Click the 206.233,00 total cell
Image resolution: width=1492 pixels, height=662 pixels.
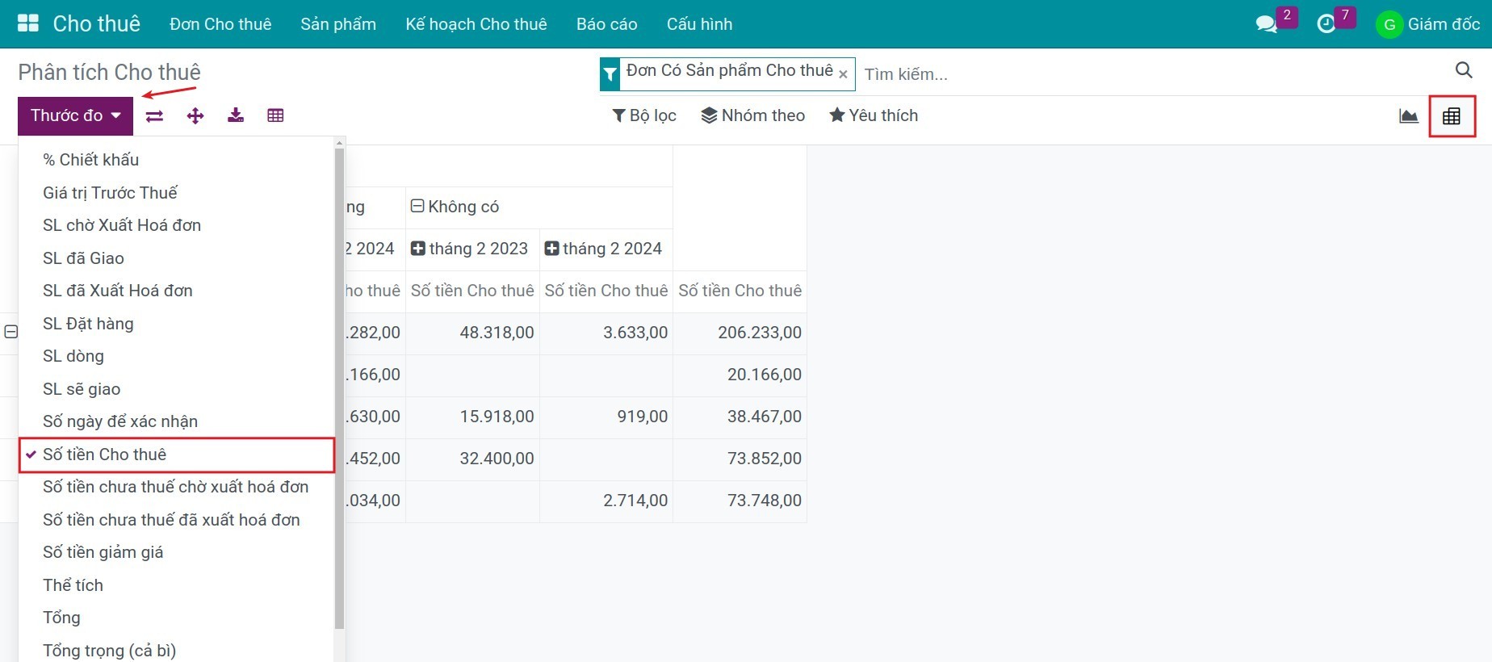[x=740, y=333]
